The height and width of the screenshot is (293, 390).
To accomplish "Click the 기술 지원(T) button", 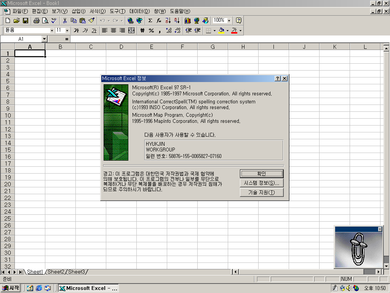I will click(262, 192).
